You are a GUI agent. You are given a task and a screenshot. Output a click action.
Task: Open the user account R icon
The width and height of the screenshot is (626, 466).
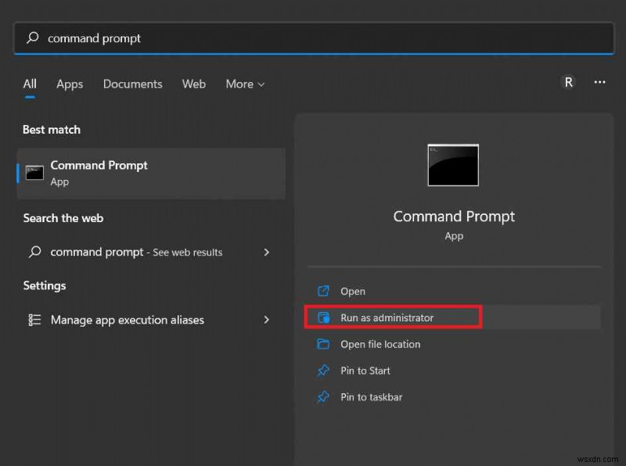[567, 82]
